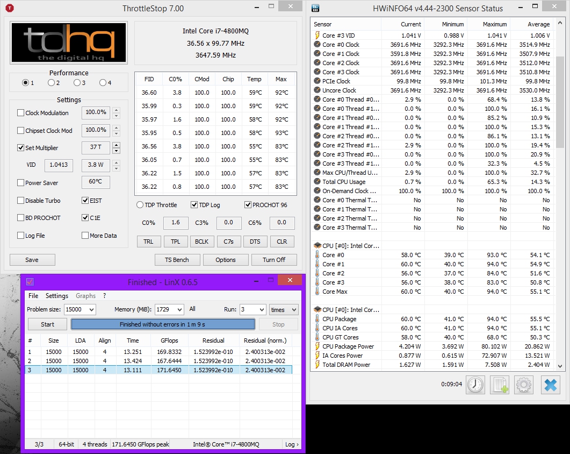Toggle Power Saver checkbox

(x=21, y=183)
